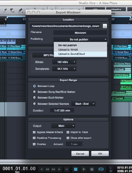Click the 0001.01.01.00 bars time display
The image size is (132, 173).
[x=19, y=169]
